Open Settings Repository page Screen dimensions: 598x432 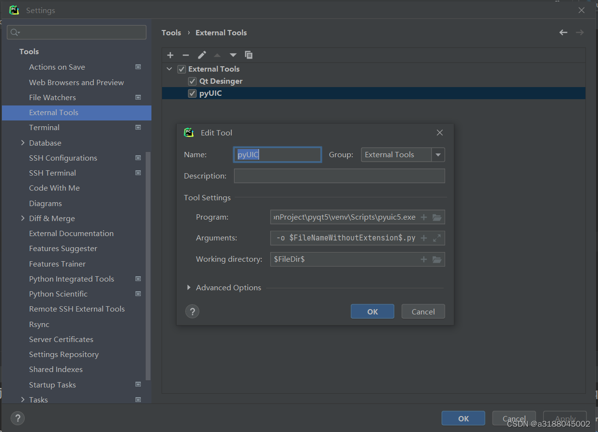(64, 354)
